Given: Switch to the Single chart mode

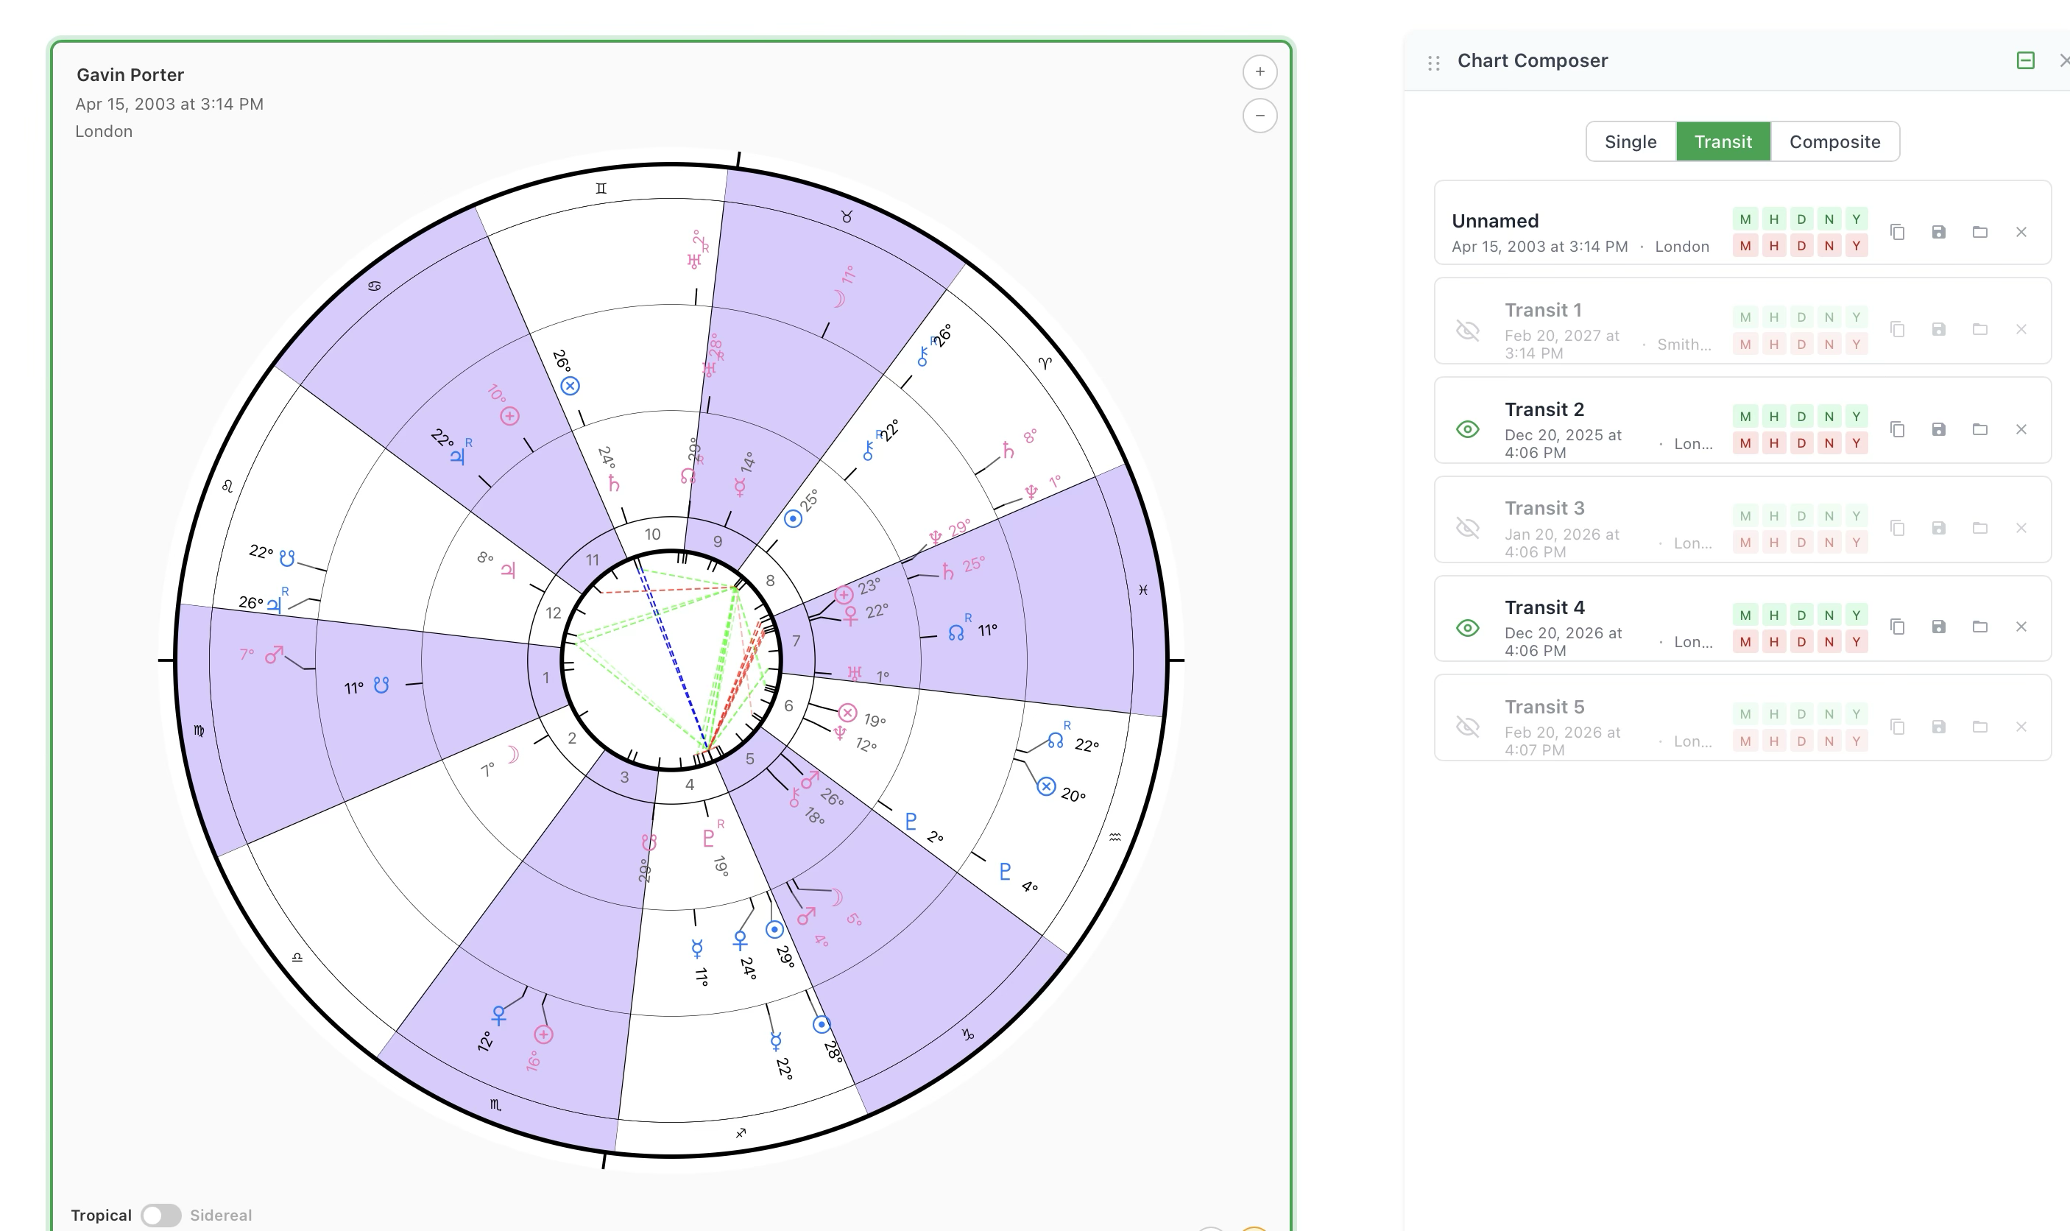Looking at the screenshot, I should point(1630,142).
